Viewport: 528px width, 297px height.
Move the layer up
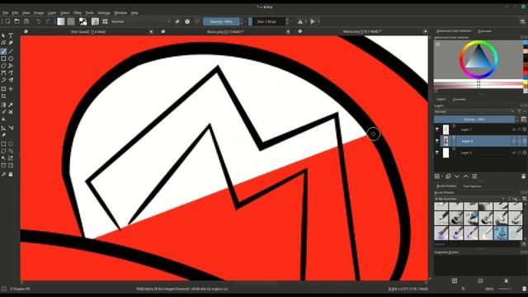(x=466, y=176)
